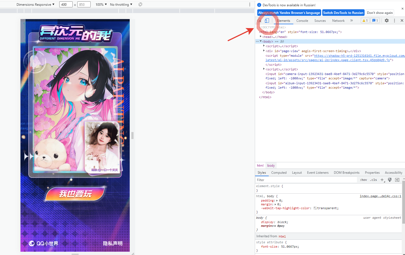Screen dimensions: 405x255
Task: Select the Styles tab
Action: pos(262,172)
